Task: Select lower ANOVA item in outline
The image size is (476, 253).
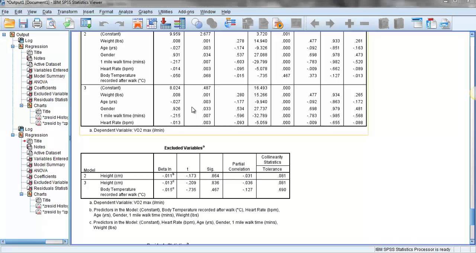Action: (41, 171)
